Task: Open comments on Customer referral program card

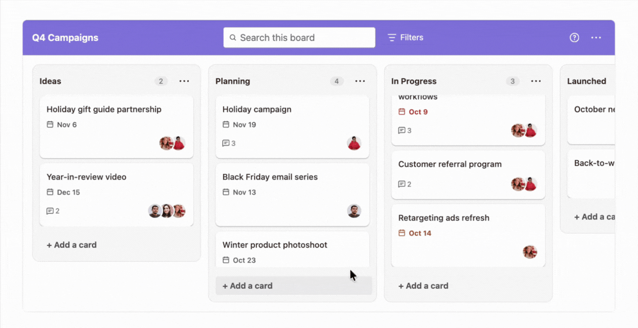Action: click(405, 184)
